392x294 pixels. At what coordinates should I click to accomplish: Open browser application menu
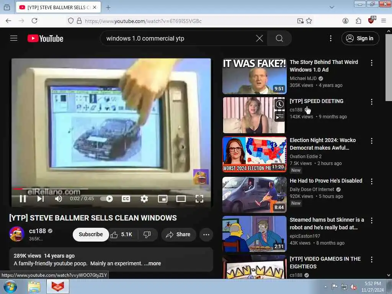(x=384, y=21)
